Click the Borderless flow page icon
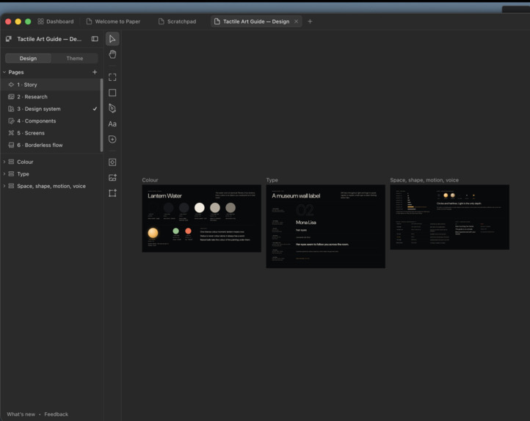Screen dimensions: 530x421 [x=11, y=145]
